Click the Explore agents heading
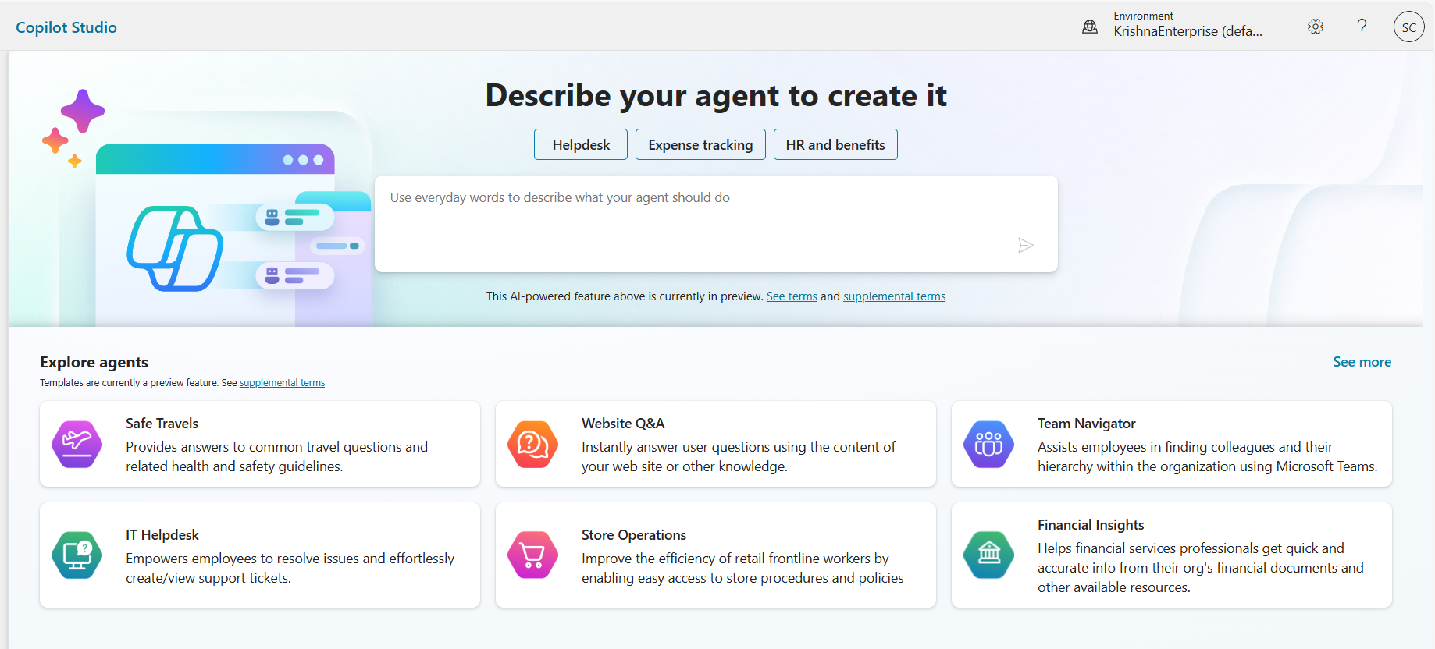 (x=94, y=362)
